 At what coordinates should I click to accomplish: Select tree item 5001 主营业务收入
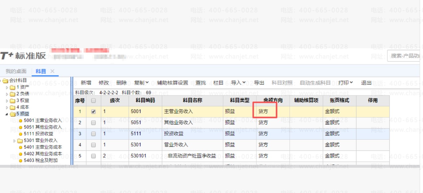(43, 120)
